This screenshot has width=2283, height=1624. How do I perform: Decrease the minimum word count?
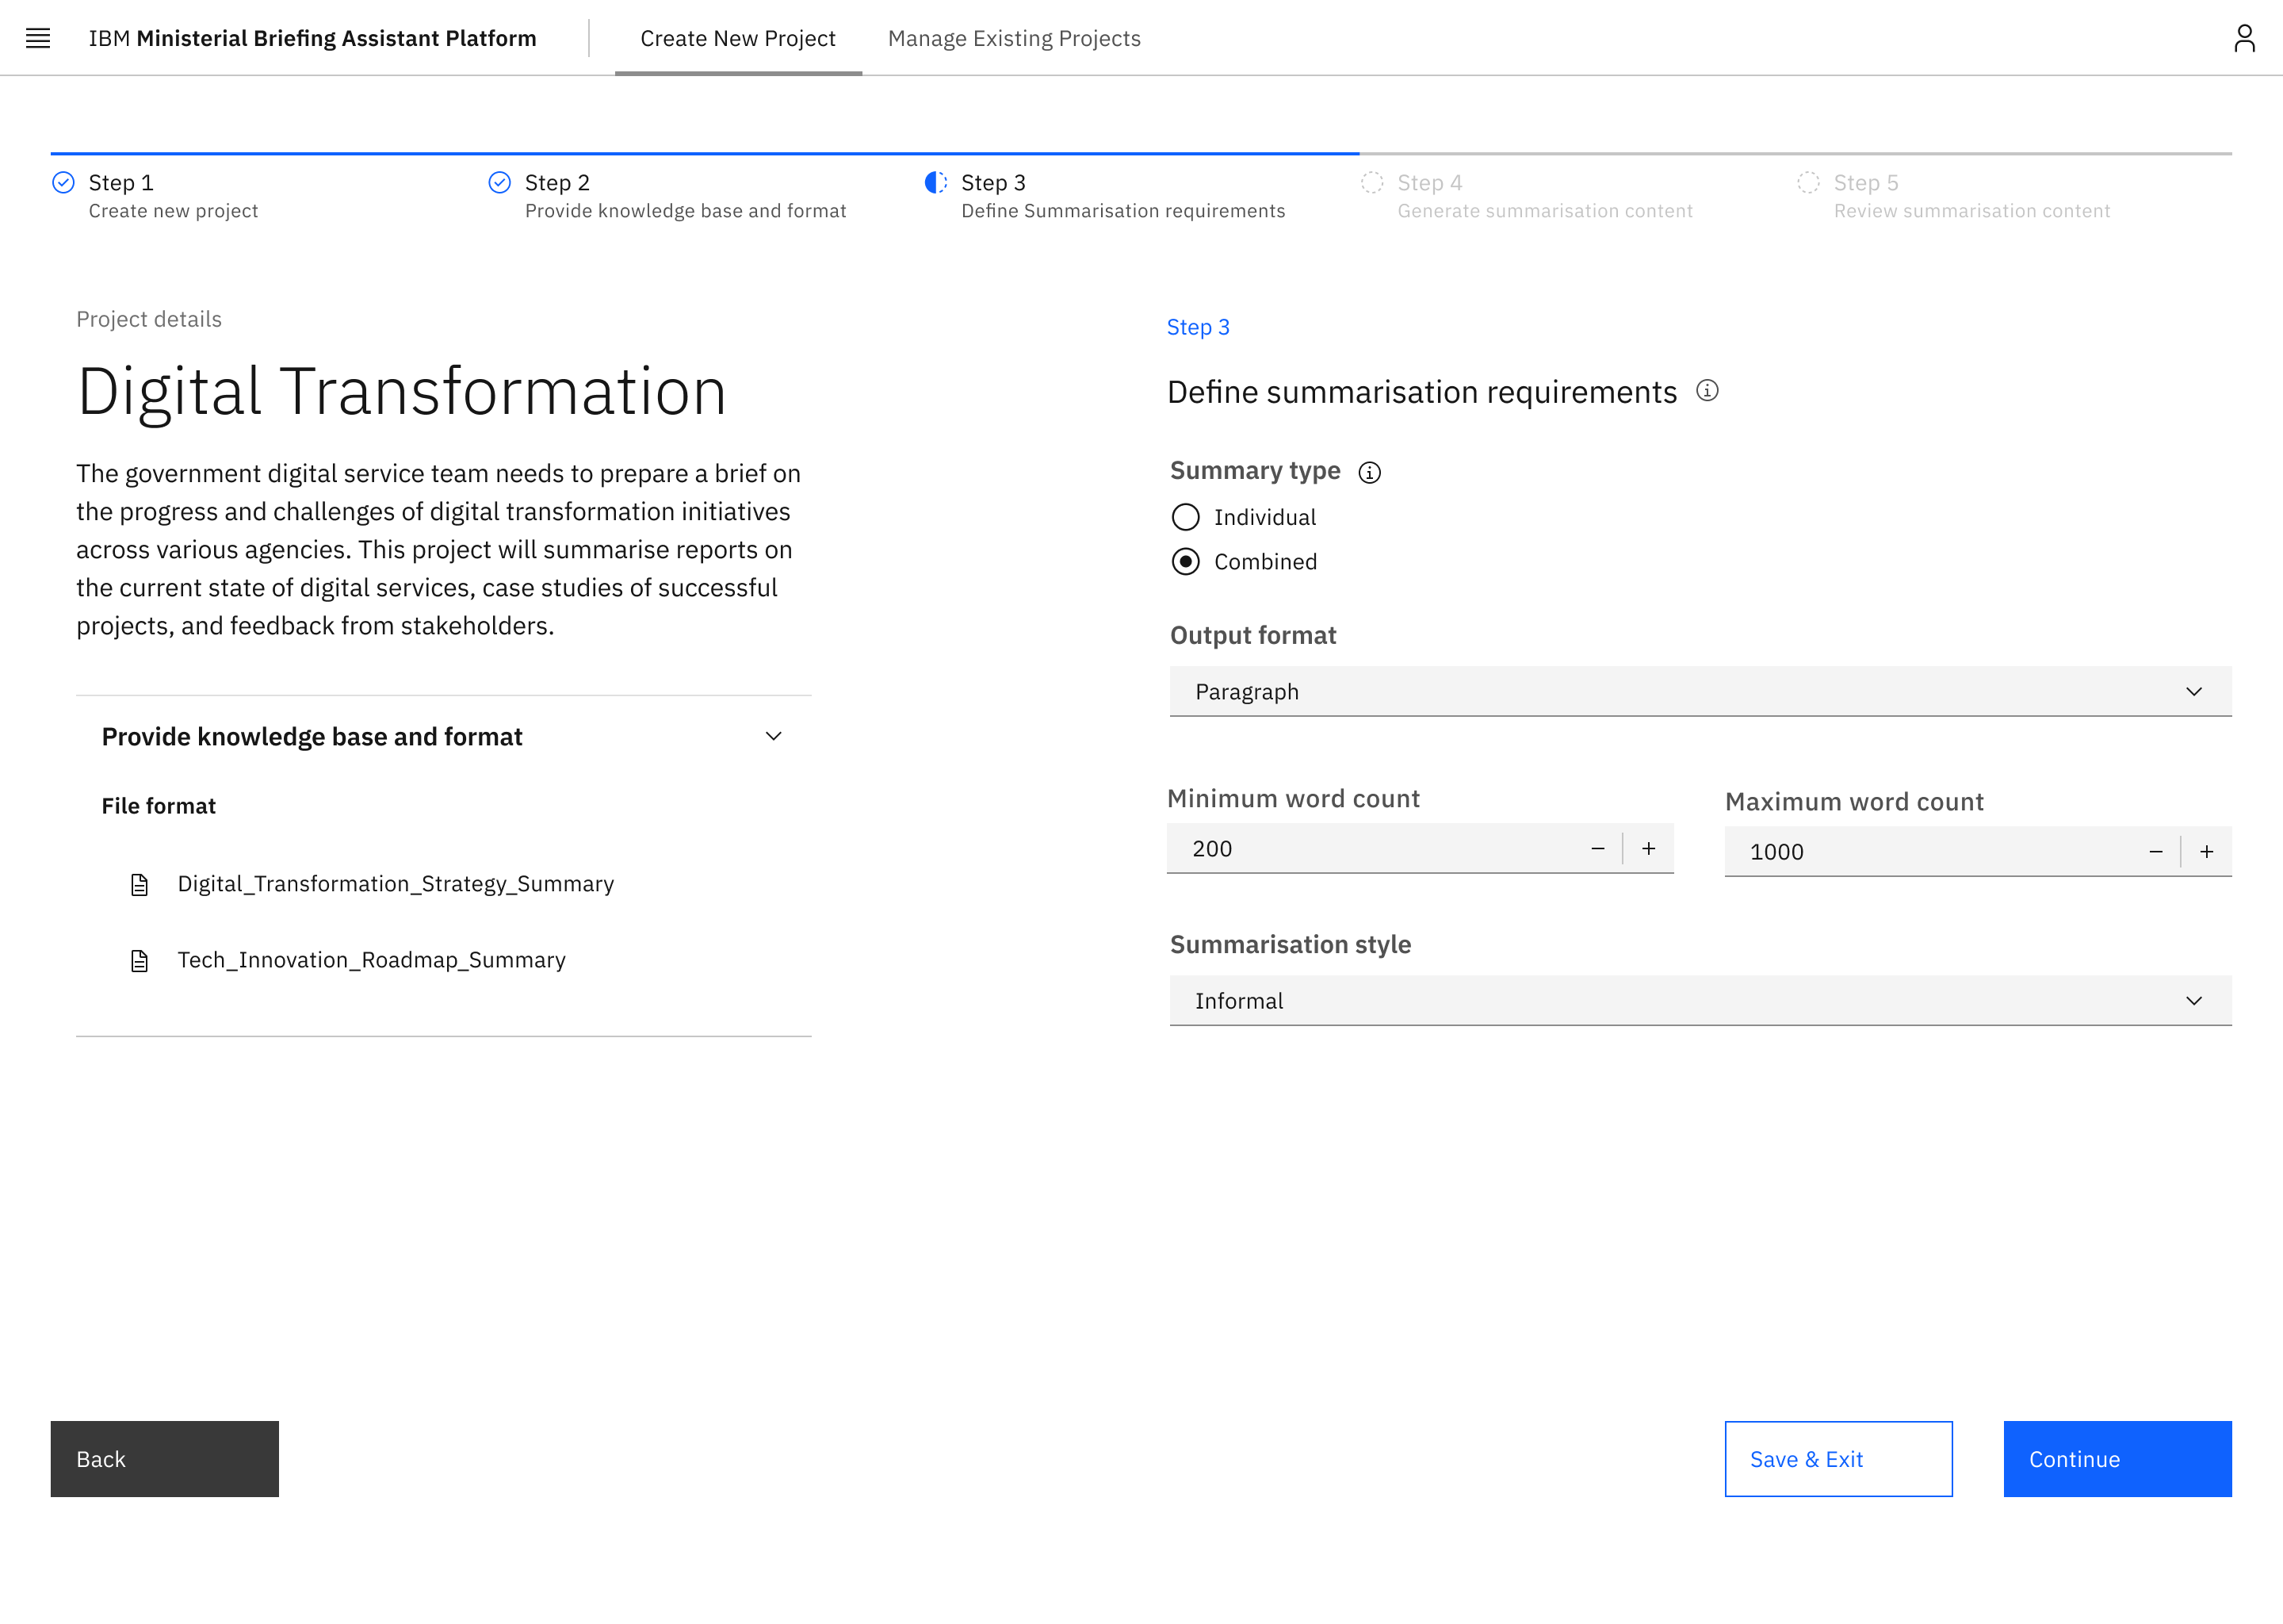(x=1597, y=849)
